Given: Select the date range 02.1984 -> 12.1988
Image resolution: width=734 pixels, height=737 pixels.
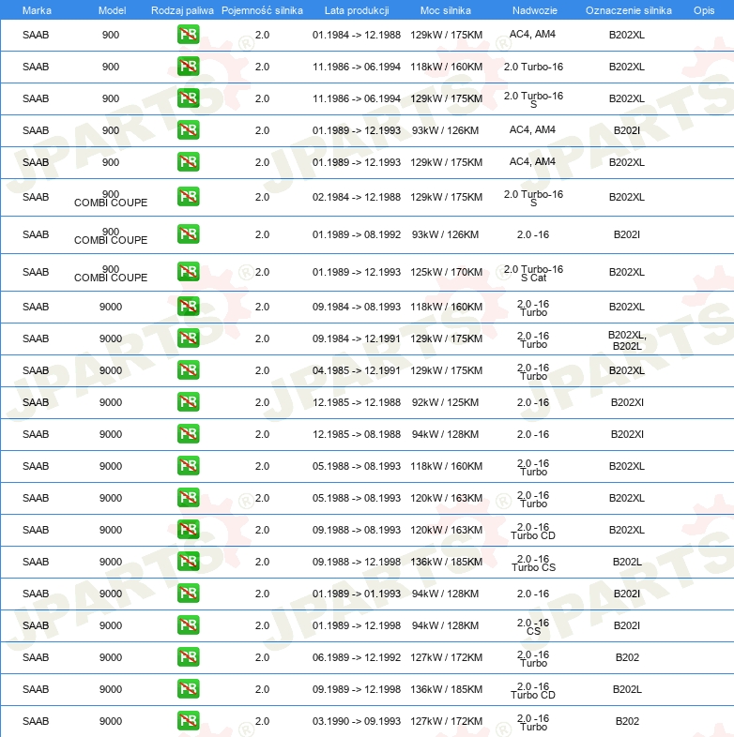Looking at the screenshot, I should tap(357, 197).
